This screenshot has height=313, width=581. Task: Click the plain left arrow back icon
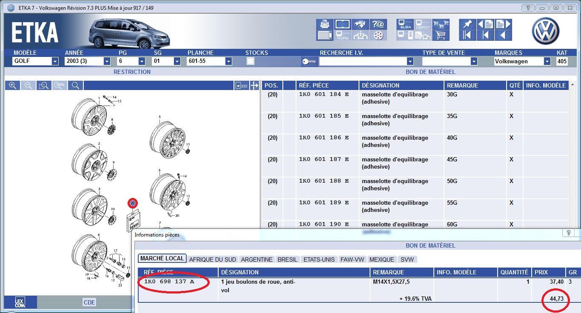click(x=503, y=35)
